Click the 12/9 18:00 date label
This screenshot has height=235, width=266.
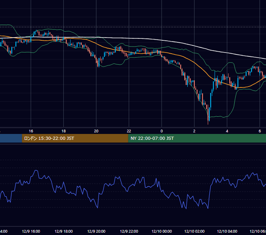64,231
